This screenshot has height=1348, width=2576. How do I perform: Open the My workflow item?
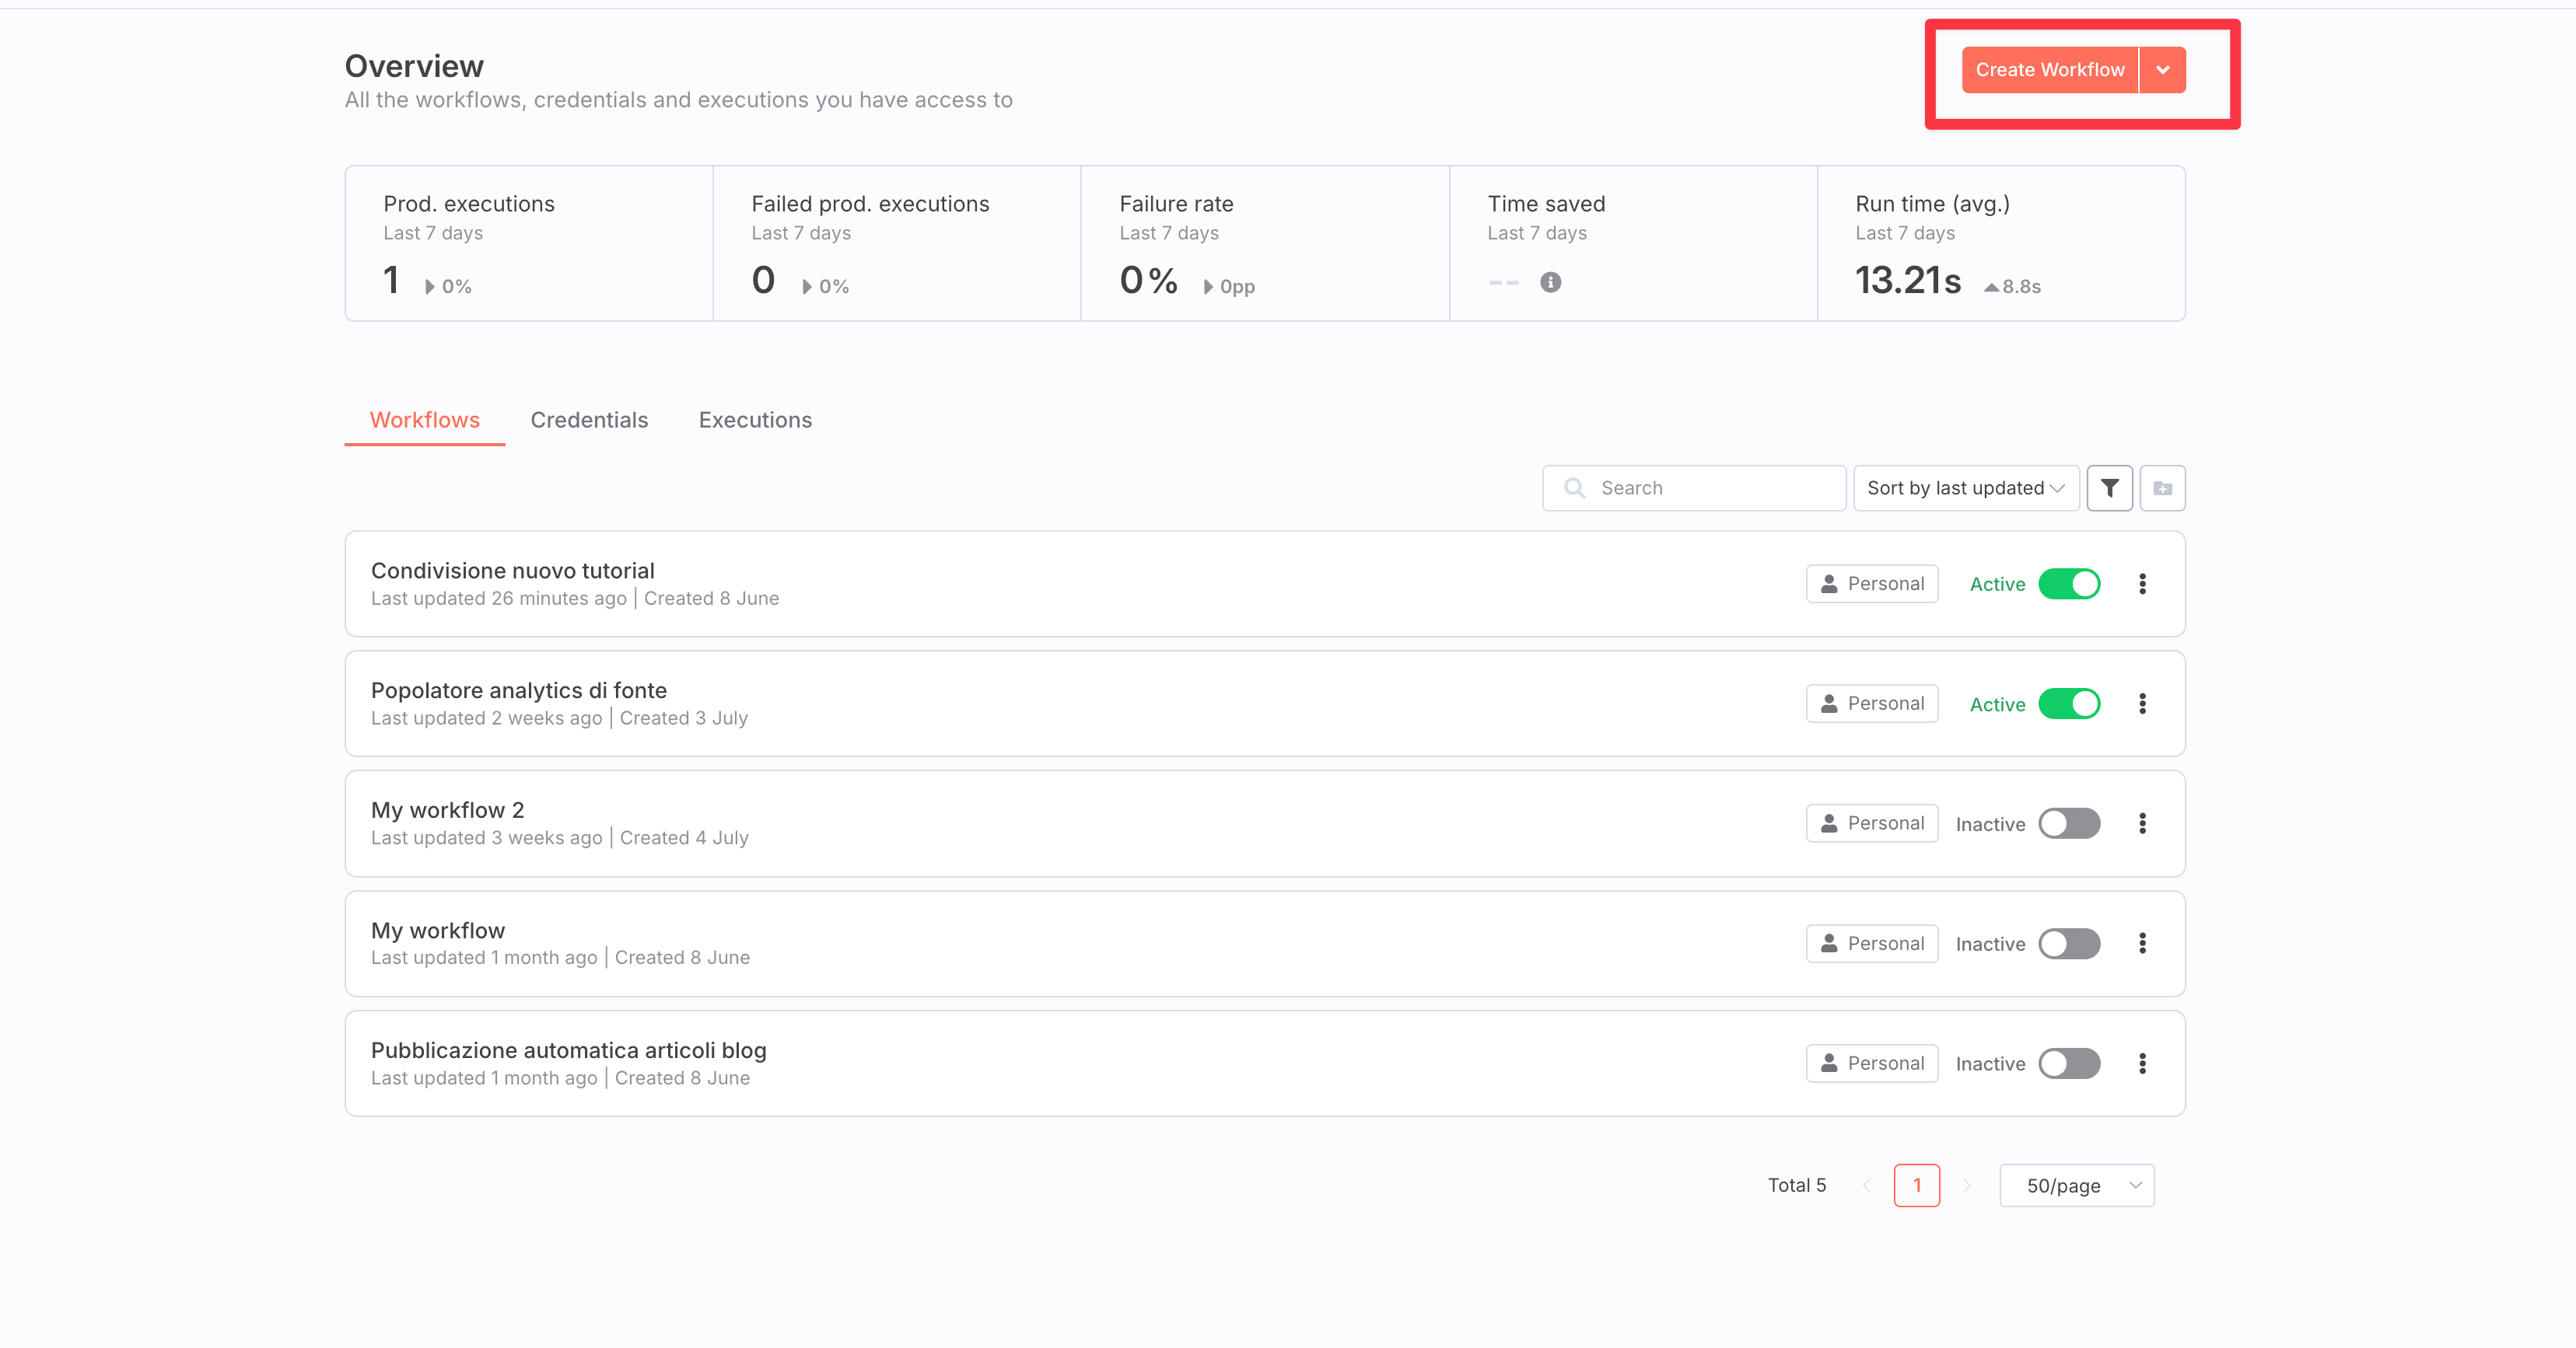click(438, 931)
